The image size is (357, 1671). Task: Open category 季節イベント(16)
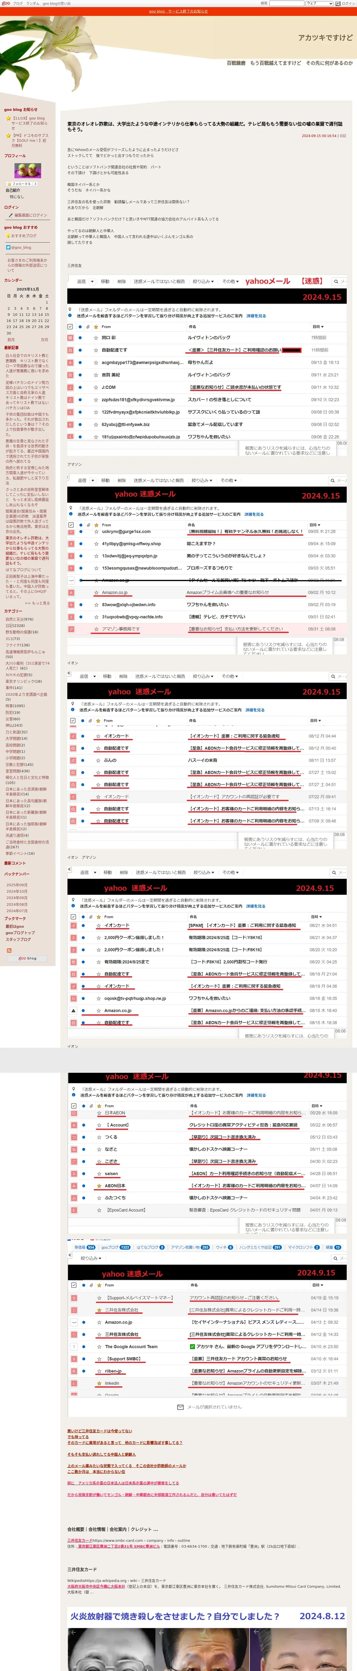click(20, 853)
